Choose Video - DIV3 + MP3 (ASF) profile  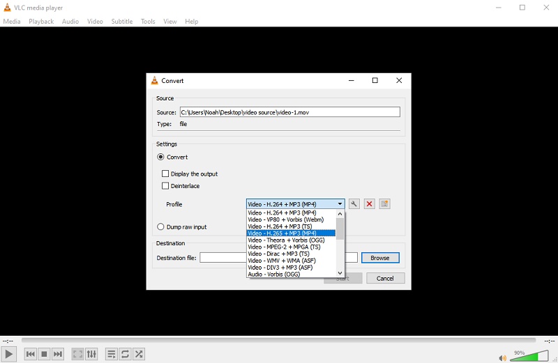pos(291,268)
